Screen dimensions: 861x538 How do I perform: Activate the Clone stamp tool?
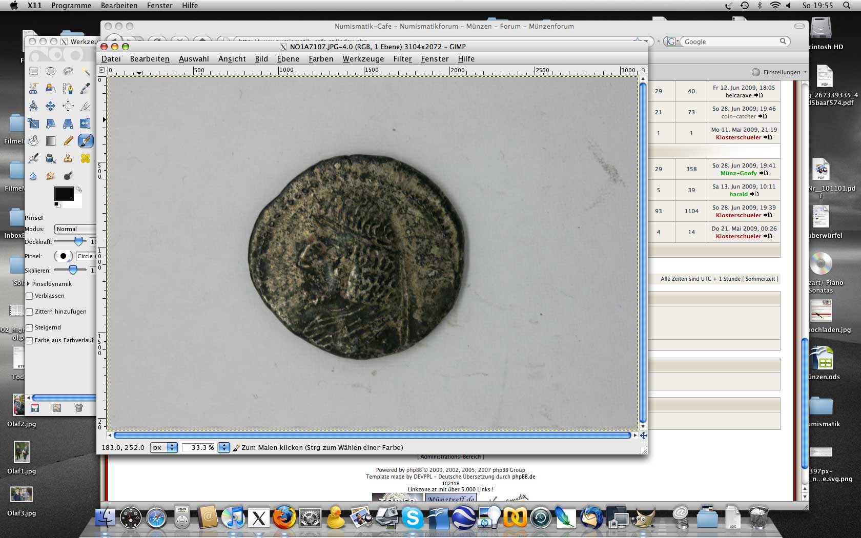pos(68,158)
